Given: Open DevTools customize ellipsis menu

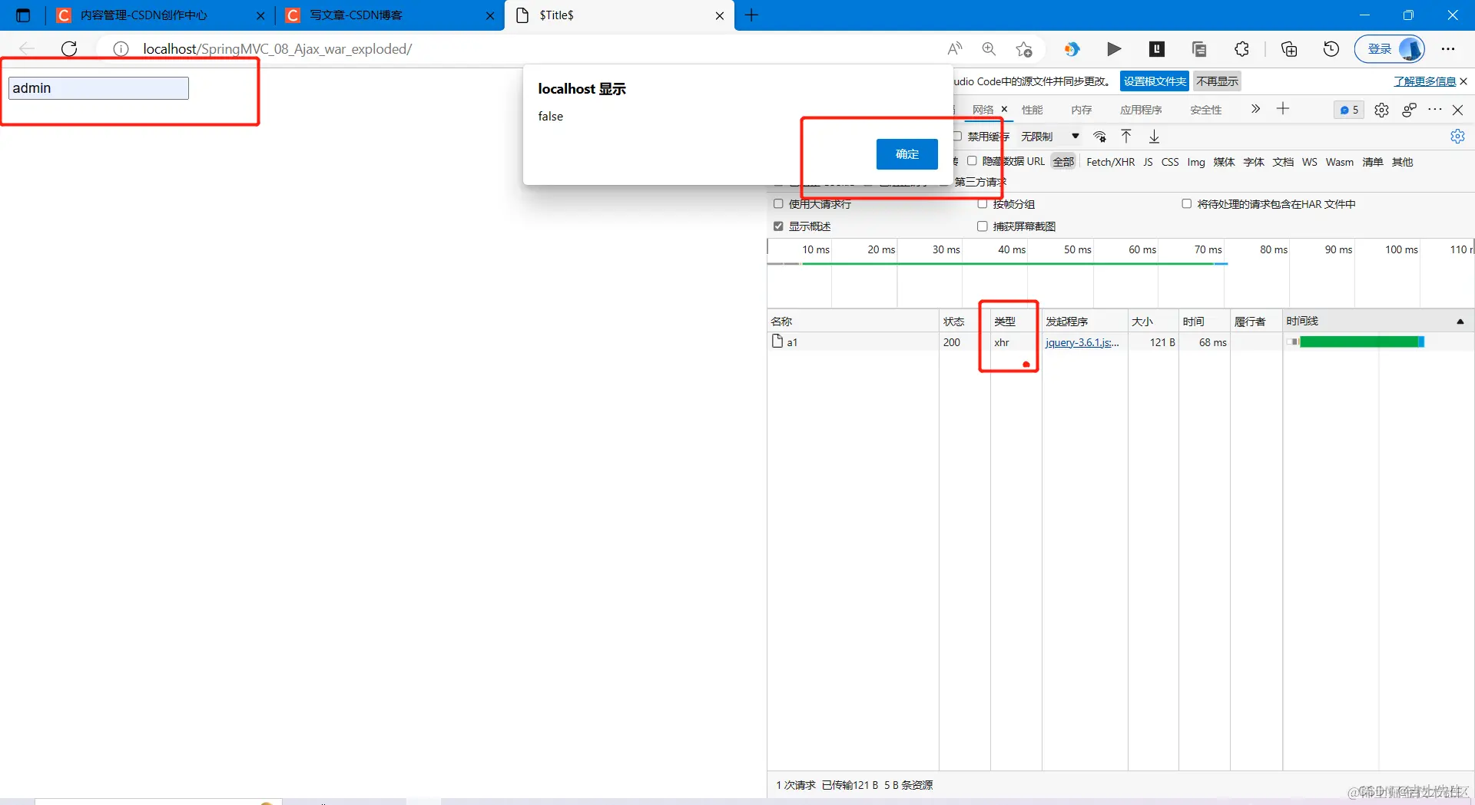Looking at the screenshot, I should pyautogui.click(x=1435, y=110).
